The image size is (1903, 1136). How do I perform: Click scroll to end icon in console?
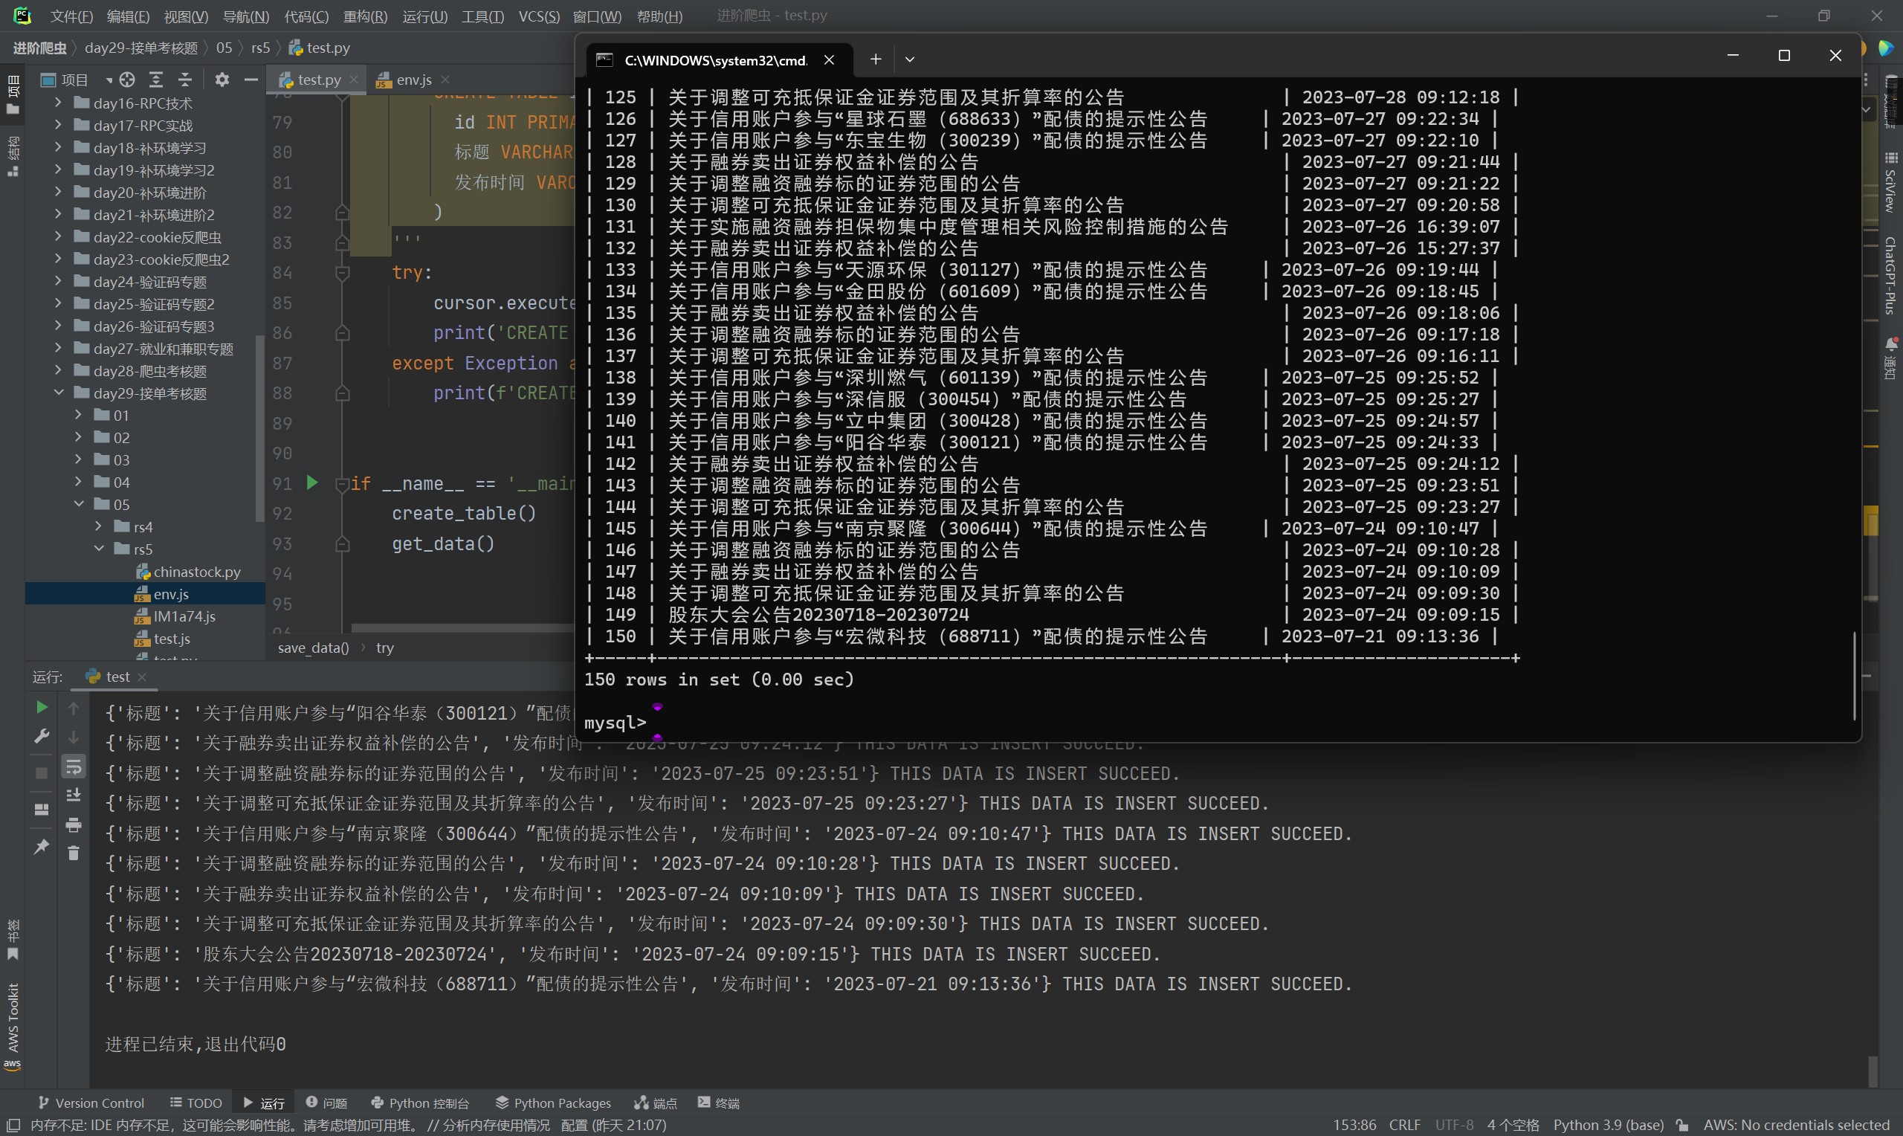pos(74,795)
